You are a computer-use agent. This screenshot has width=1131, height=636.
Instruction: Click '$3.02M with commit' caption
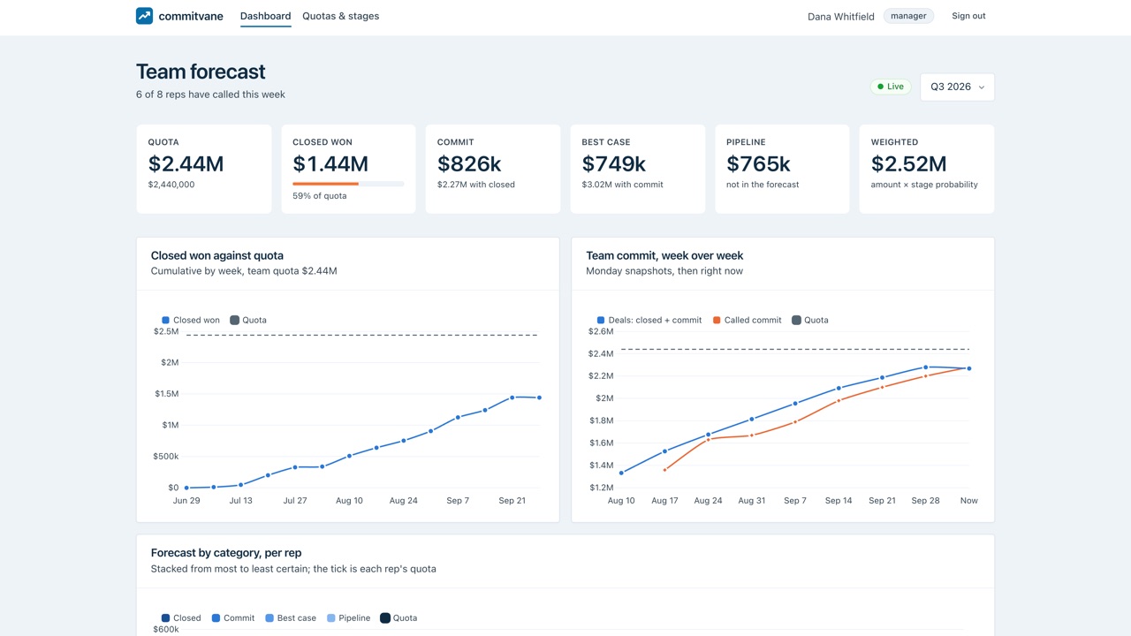(x=622, y=185)
